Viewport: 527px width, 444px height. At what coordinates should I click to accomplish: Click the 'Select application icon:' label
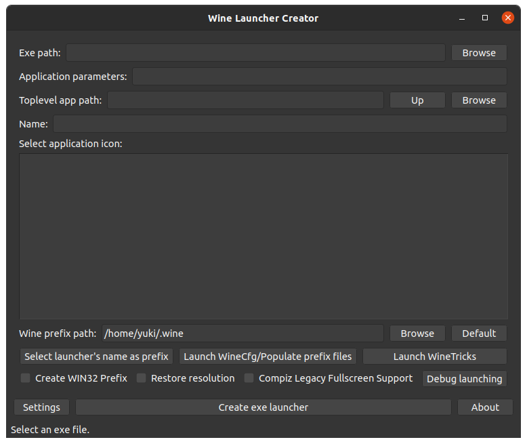(70, 144)
